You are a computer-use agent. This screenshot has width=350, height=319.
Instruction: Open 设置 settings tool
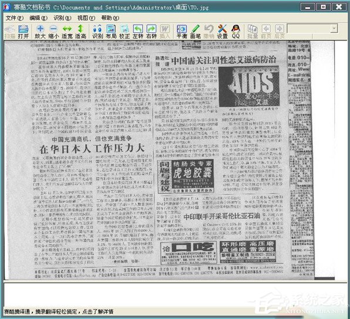tap(223, 32)
